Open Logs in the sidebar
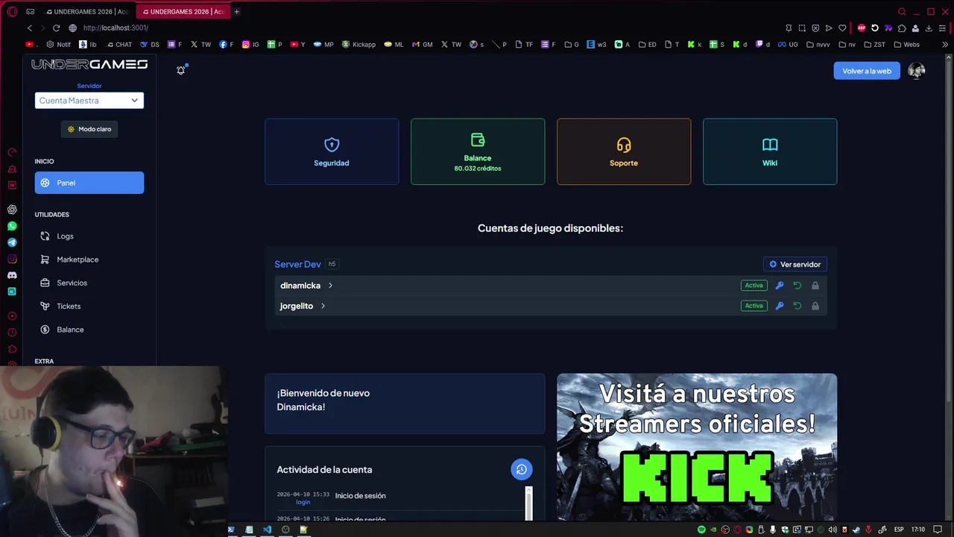This screenshot has height=537, width=954. 89,236
